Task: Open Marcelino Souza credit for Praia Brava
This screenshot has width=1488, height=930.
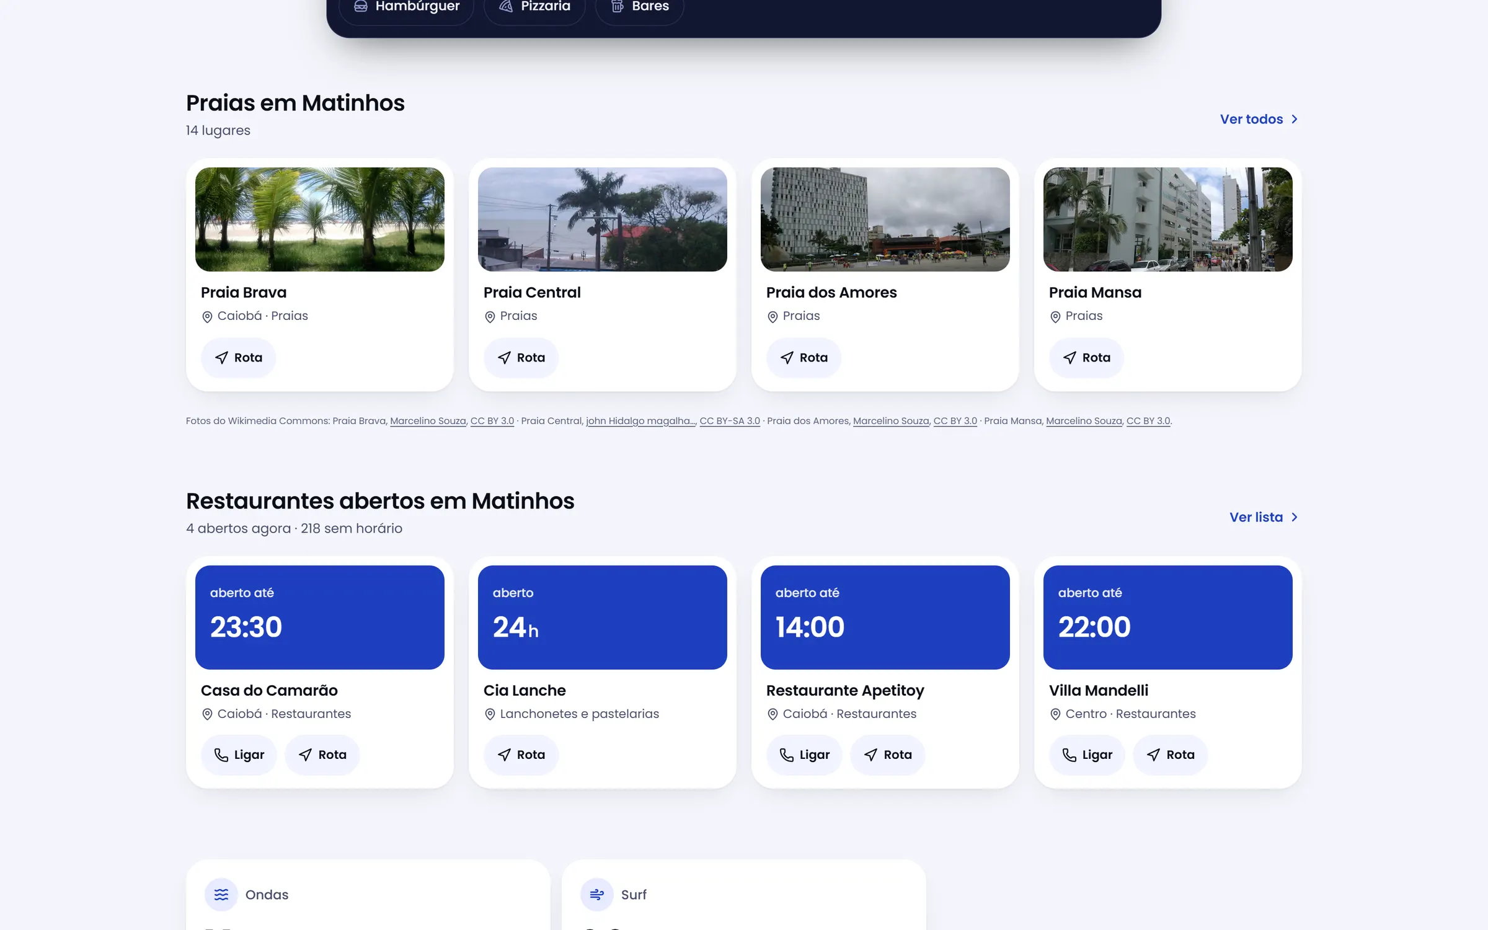Action: pos(428,421)
